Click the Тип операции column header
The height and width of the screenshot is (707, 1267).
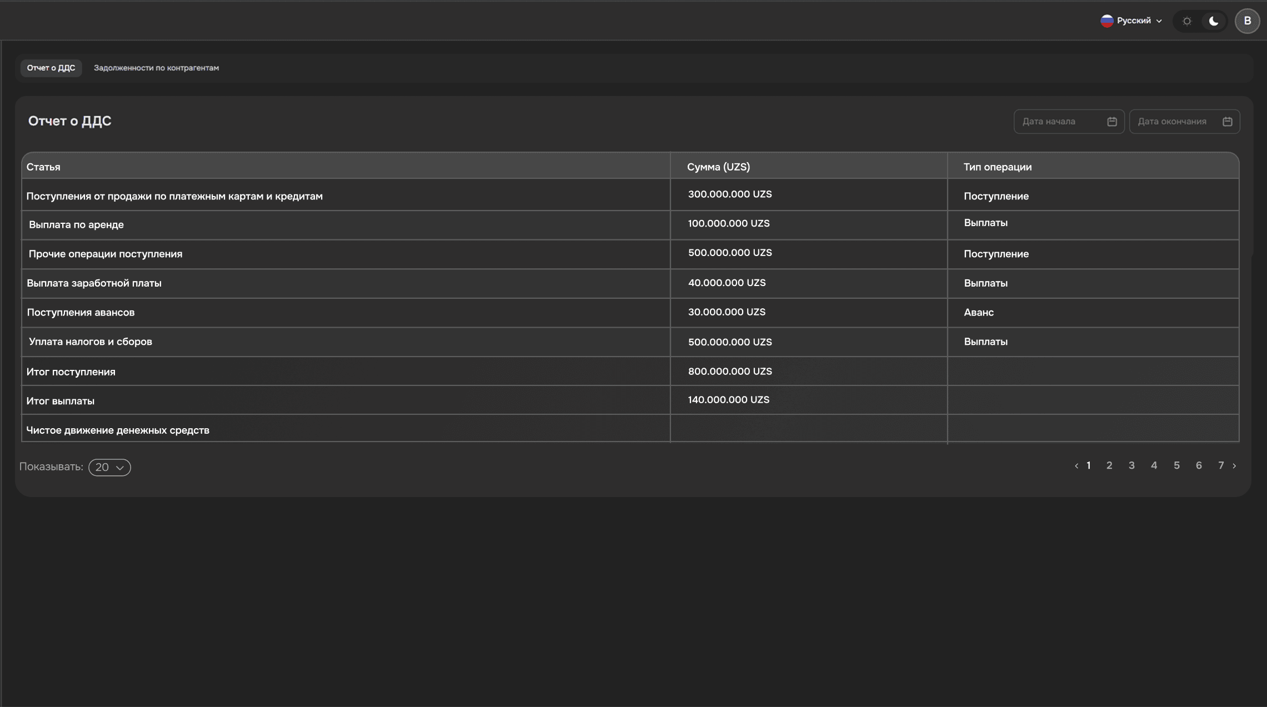pos(997,167)
